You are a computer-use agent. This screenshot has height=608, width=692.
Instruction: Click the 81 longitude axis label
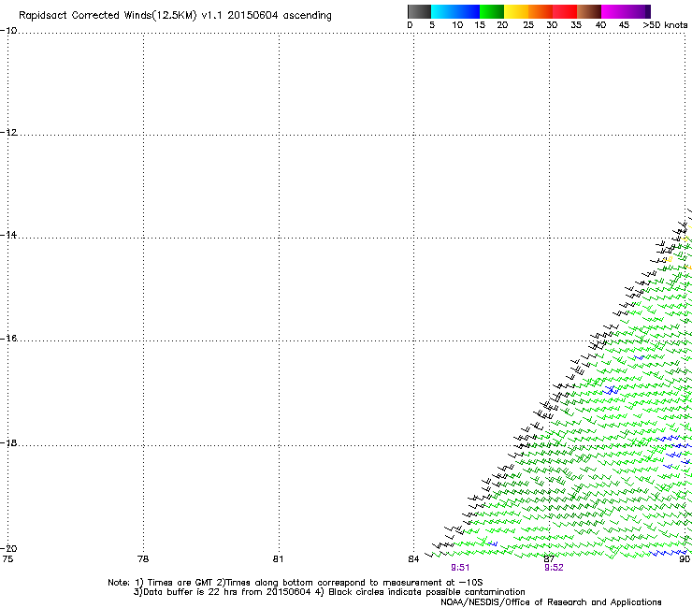click(278, 559)
